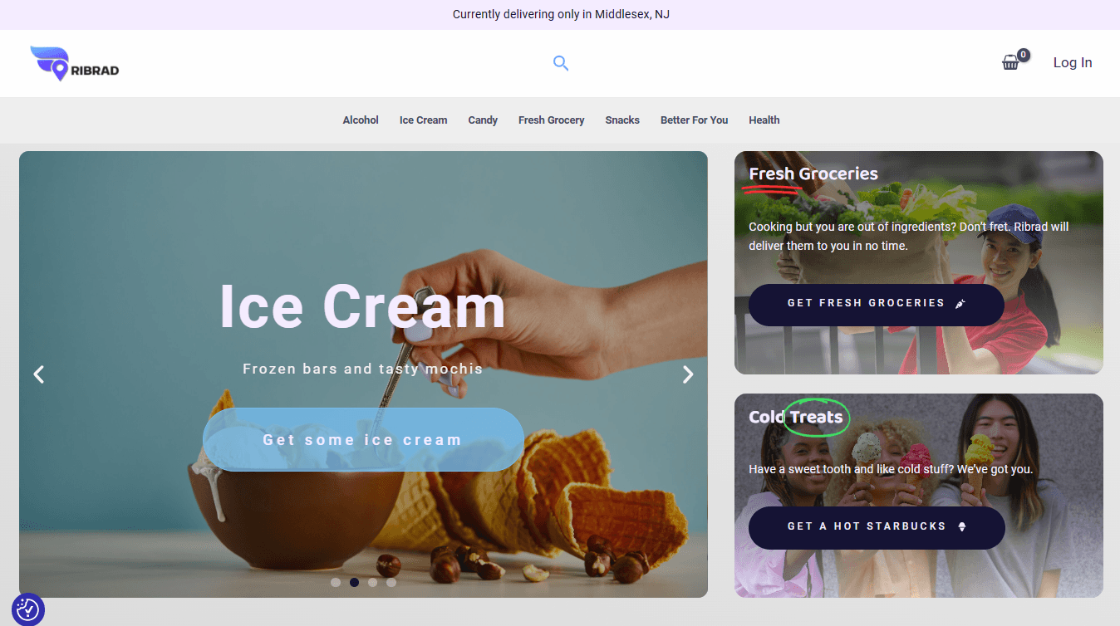Select the fourth carousel dot
This screenshot has width=1120, height=626.
(391, 583)
